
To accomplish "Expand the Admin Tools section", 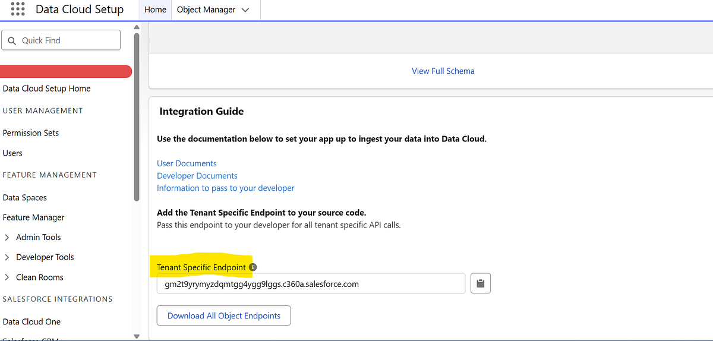I will [7, 238].
